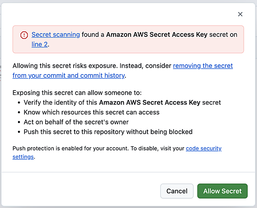Click the 'Know which resources' bullet text
The image size is (257, 208).
(x=91, y=112)
